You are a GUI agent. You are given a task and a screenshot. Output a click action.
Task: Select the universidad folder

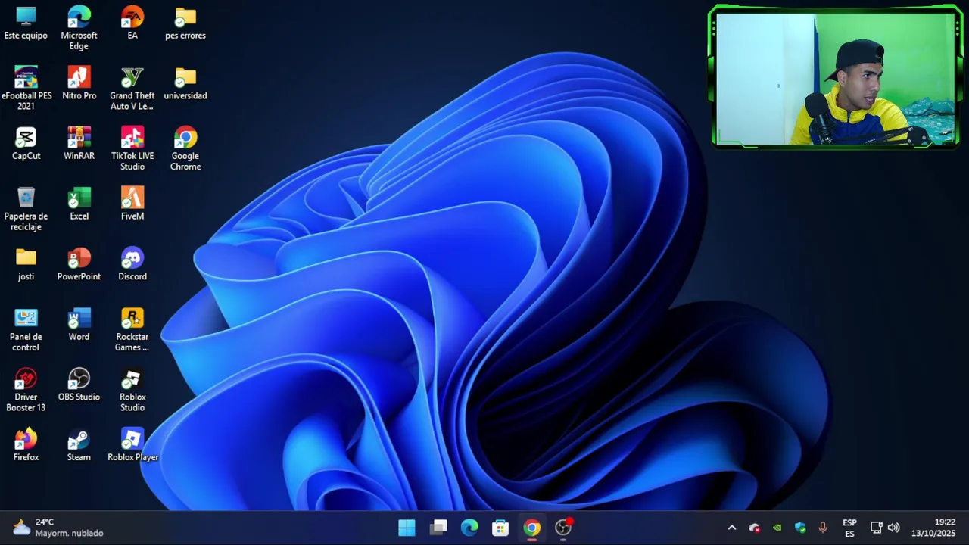[185, 83]
